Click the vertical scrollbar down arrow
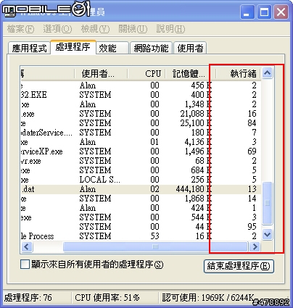The image size is (293, 308). click(268, 234)
